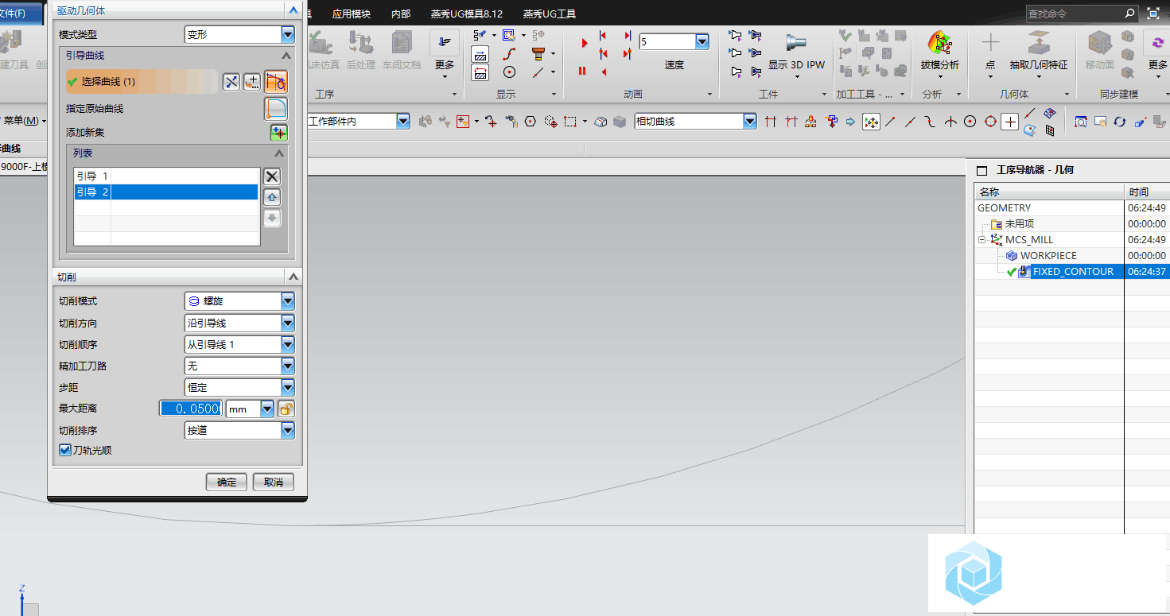Screen dimensions: 1170x616
Task: Move guide up with the up arrow
Action: [272, 197]
